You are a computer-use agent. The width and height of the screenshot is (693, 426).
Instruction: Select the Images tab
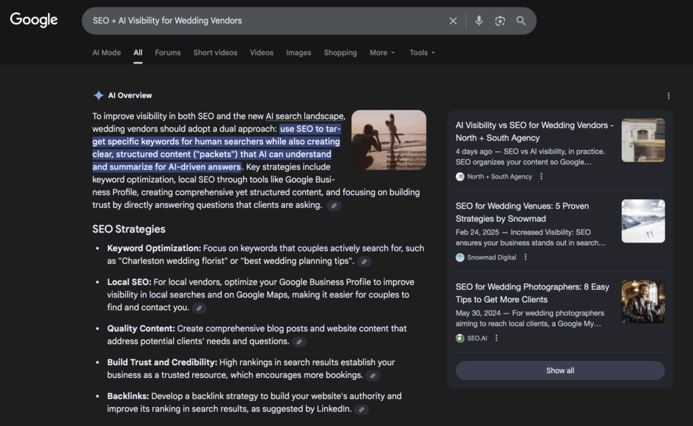[x=298, y=53]
